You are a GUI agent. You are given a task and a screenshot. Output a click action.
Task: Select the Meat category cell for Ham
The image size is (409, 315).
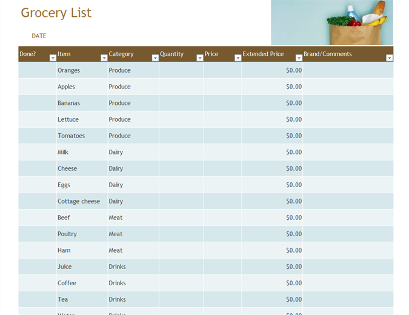[x=133, y=250]
